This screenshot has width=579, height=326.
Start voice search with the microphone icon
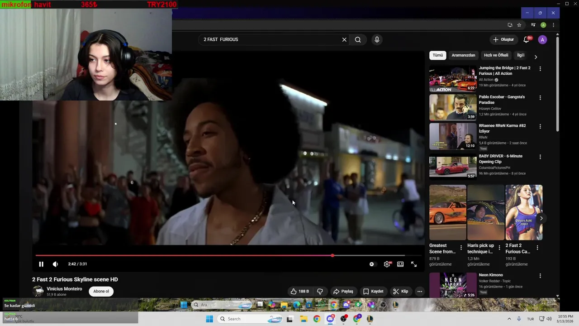pyautogui.click(x=377, y=39)
